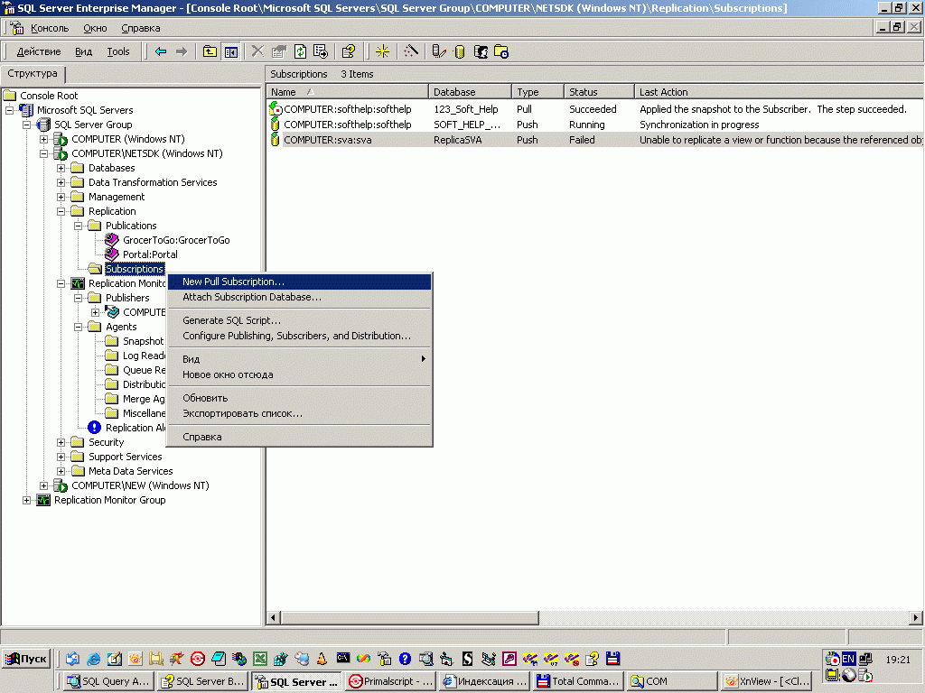The image size is (925, 693).
Task: Click the Back arrow toolbar icon
Action: coord(161,51)
